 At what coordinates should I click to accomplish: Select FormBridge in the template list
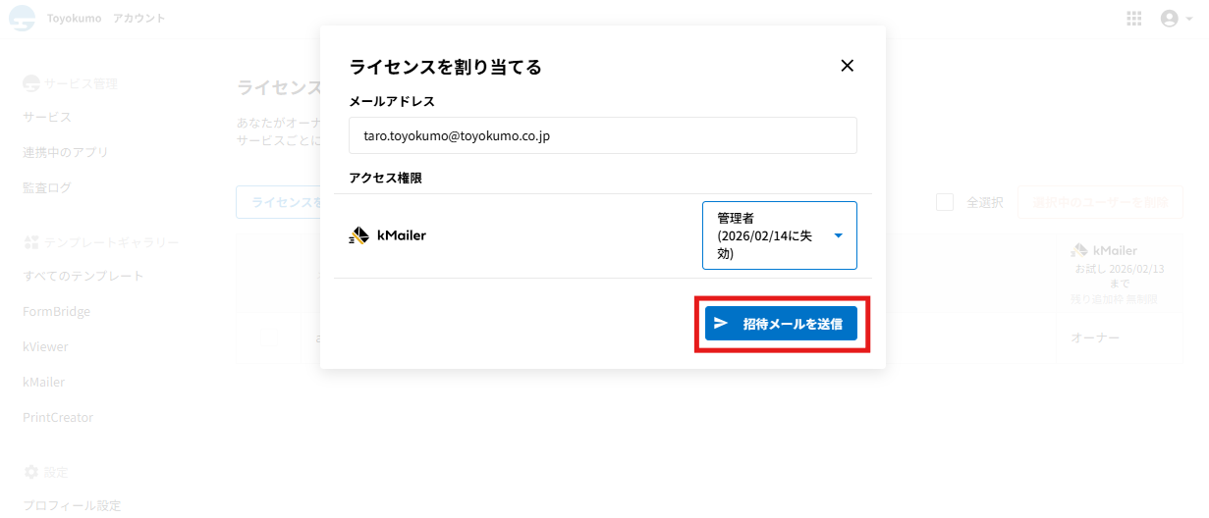click(56, 311)
